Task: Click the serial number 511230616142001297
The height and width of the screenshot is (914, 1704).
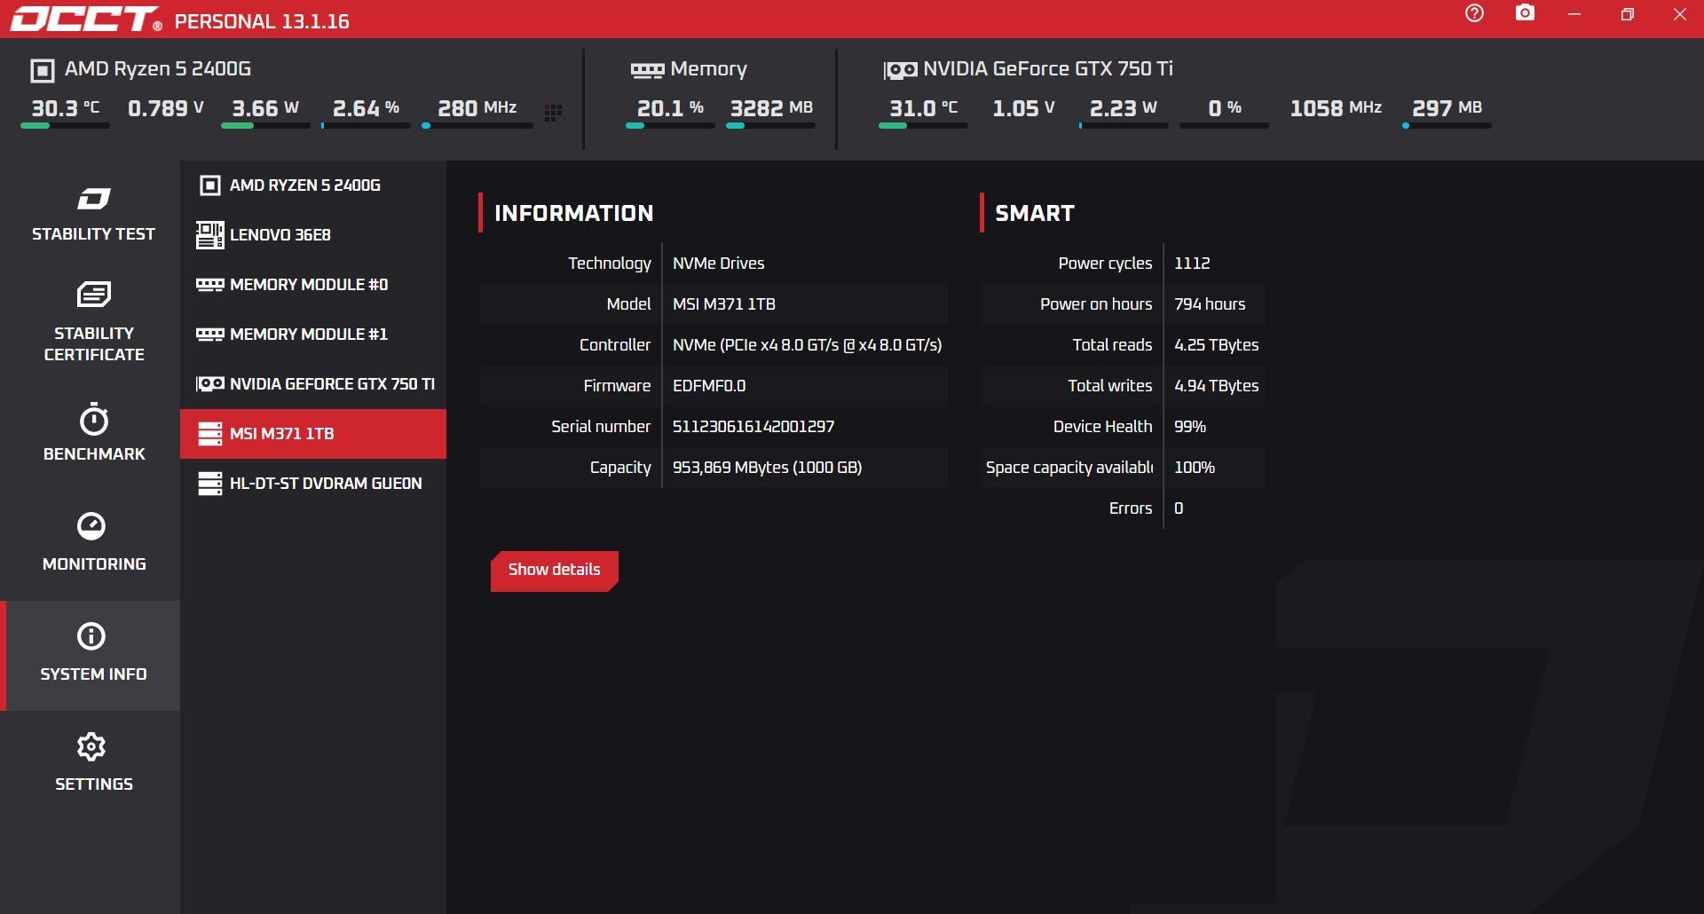Action: pos(753,427)
